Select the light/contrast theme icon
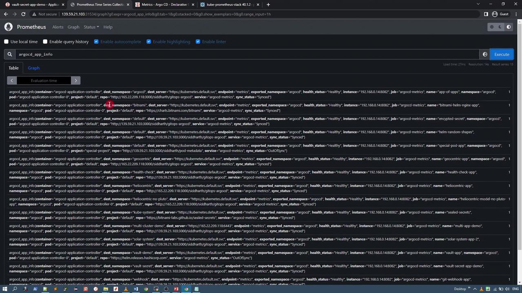The width and height of the screenshot is (522, 293). click(x=509, y=27)
